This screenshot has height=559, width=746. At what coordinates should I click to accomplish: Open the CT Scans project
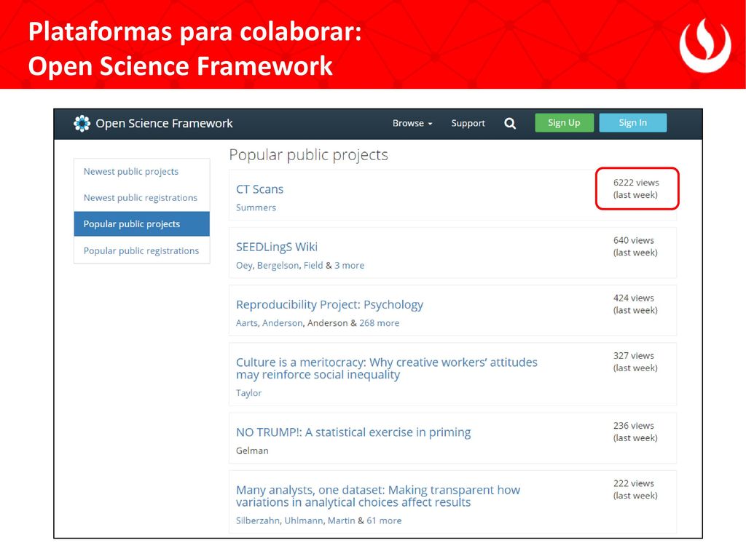point(260,189)
